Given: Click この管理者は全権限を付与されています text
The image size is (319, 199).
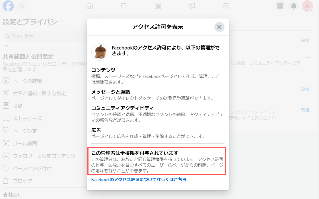Looking at the screenshot, I should (x=135, y=153).
